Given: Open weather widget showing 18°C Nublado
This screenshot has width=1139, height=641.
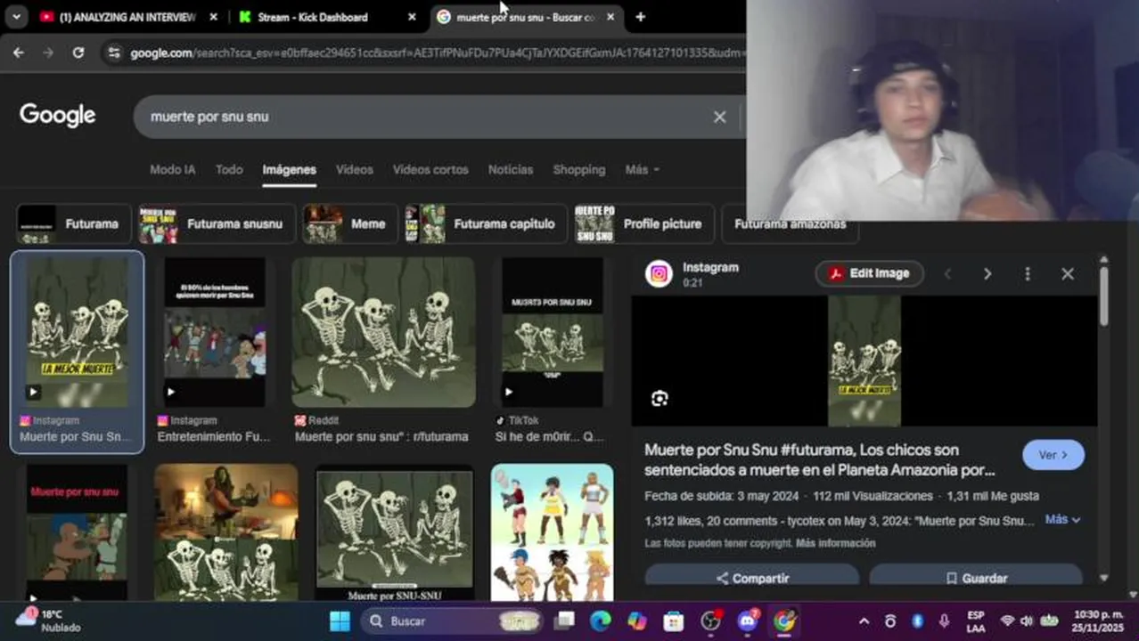Looking at the screenshot, I should (49, 621).
